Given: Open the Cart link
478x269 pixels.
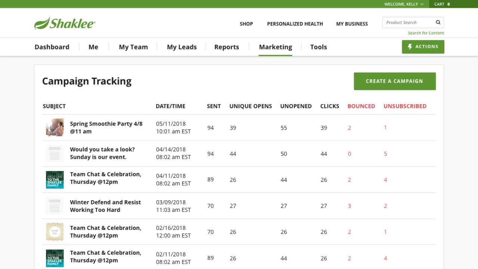Looking at the screenshot, I should click(442, 4).
